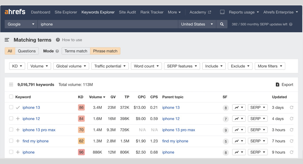Click the SF count badge 9 for iphone 13 pro max
Image resolution: width=303 pixels, height=164 pixels.
[226, 130]
